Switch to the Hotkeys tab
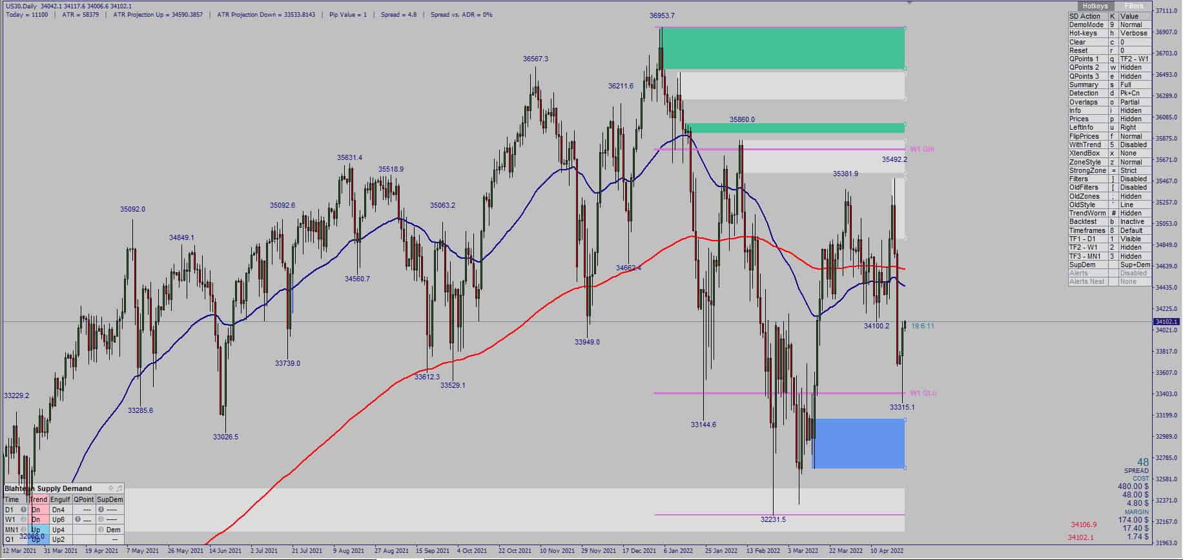 coord(1095,6)
